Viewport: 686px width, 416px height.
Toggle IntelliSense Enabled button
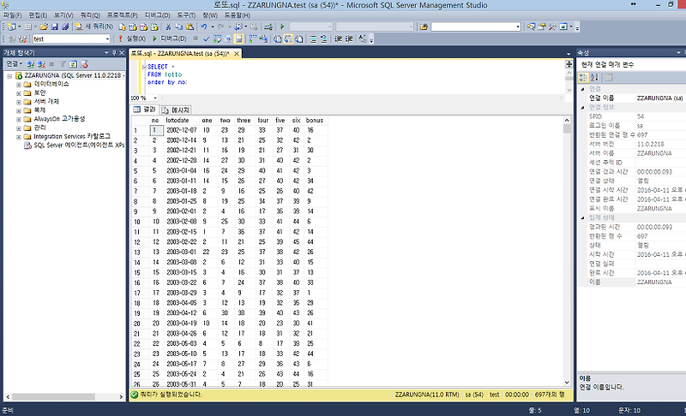(x=239, y=39)
